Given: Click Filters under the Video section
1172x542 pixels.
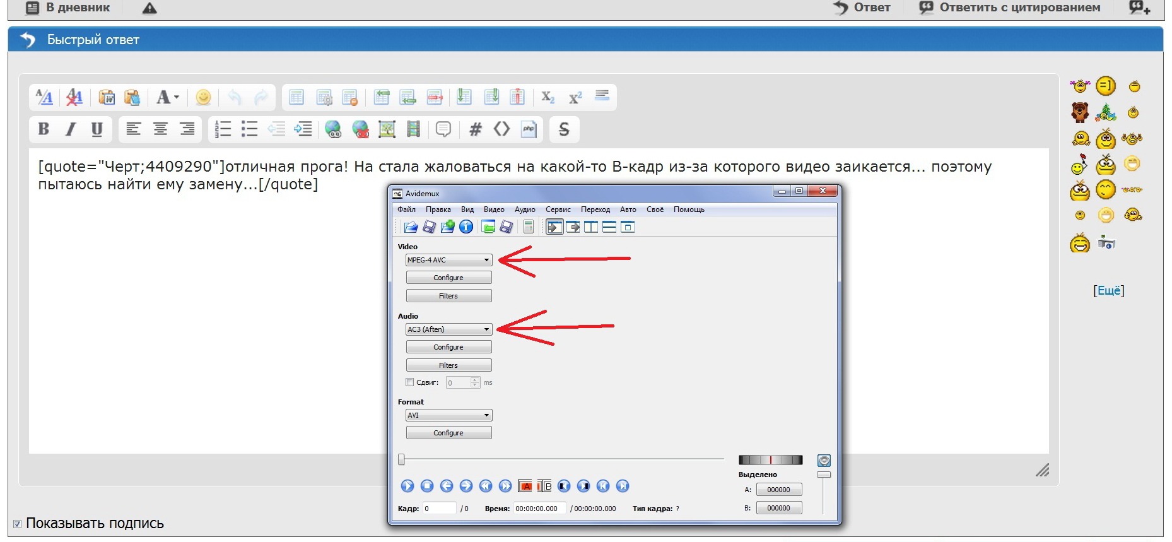Looking at the screenshot, I should (448, 296).
